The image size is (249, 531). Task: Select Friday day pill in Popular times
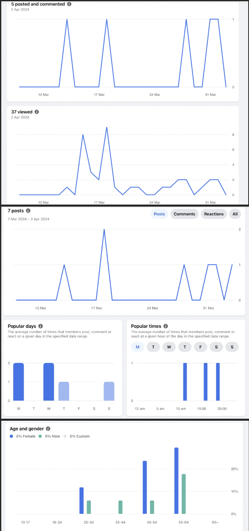point(201,347)
